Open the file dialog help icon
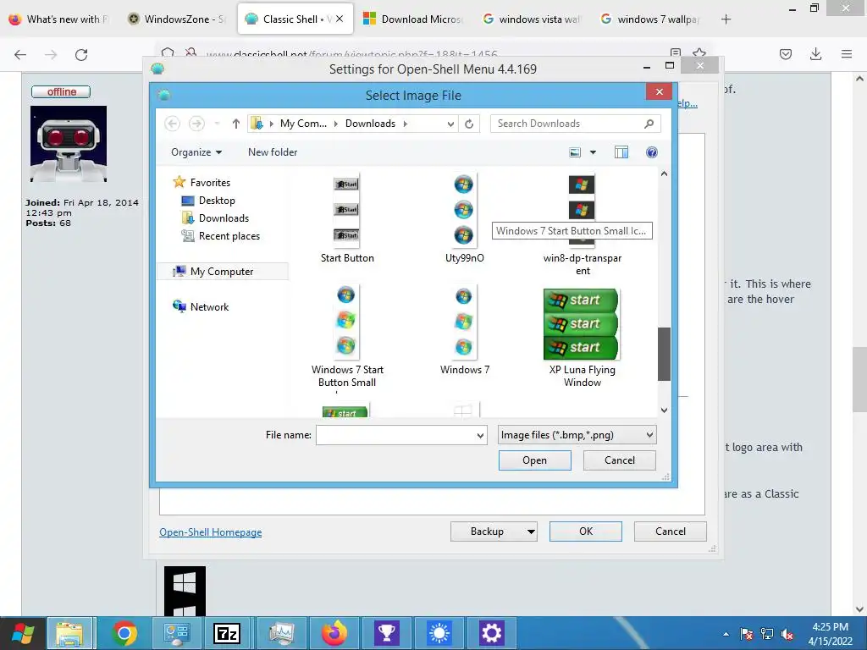 click(x=652, y=152)
